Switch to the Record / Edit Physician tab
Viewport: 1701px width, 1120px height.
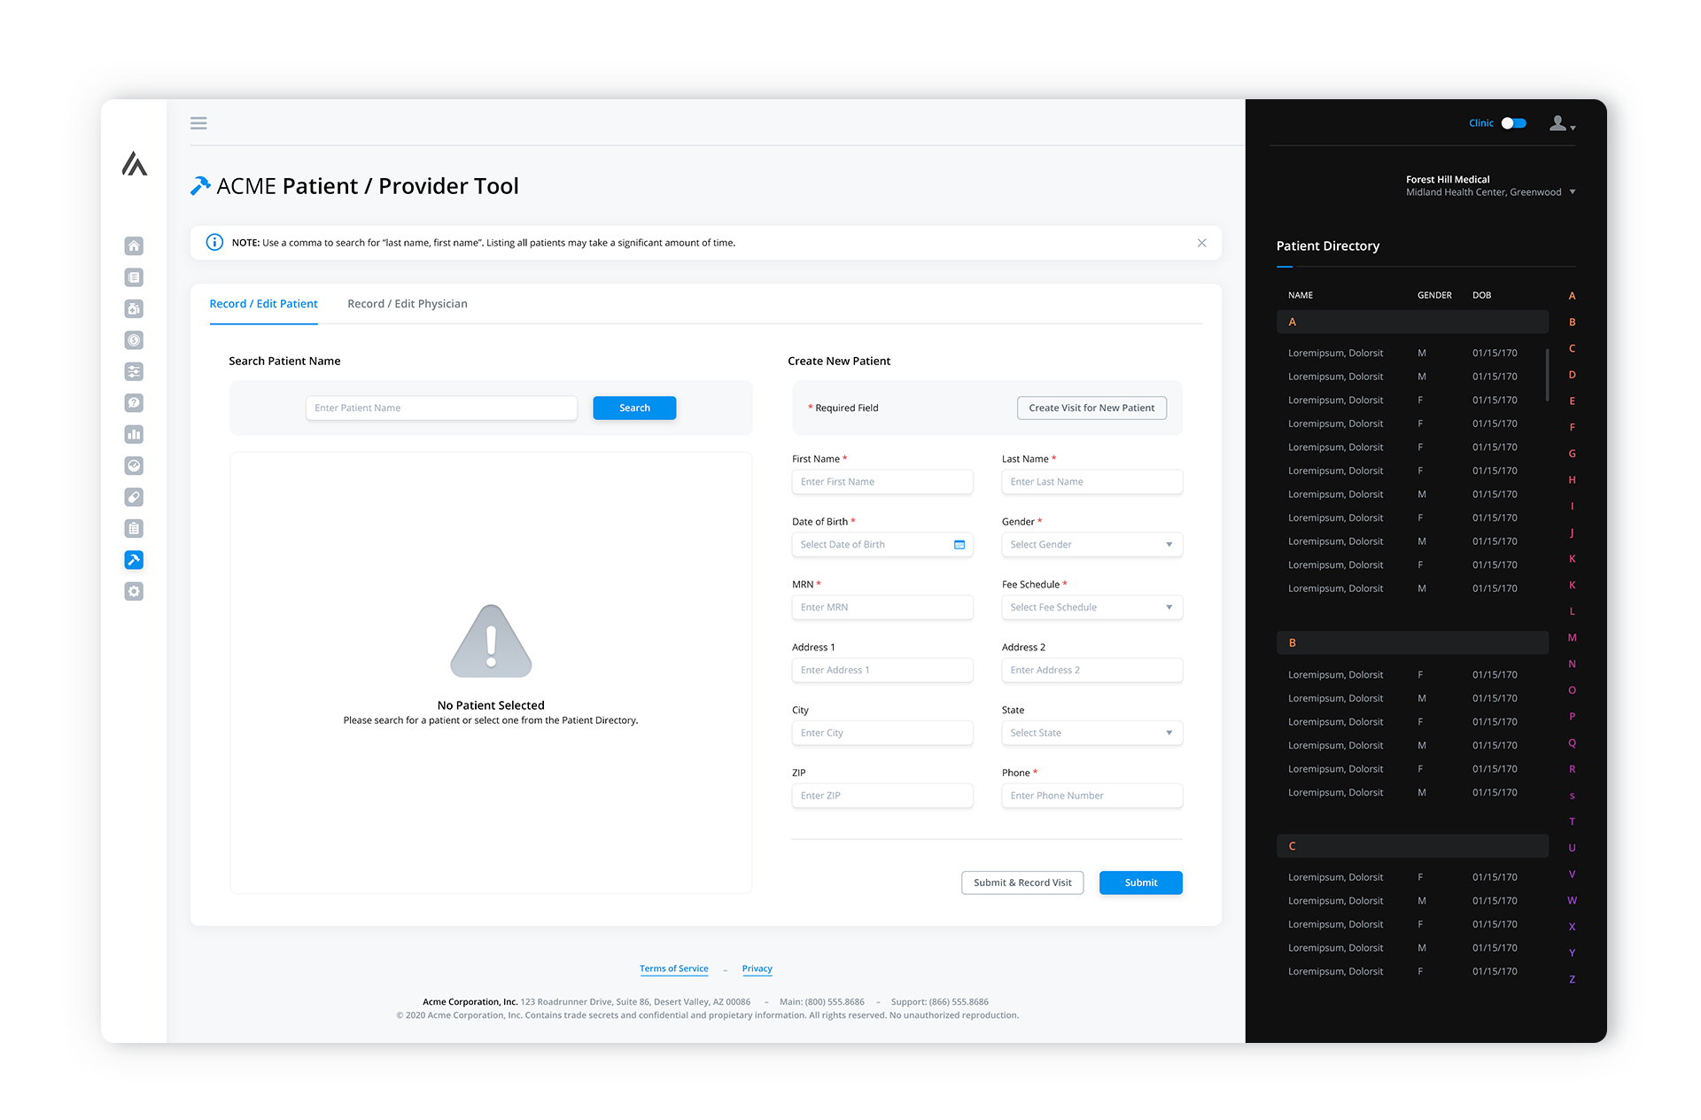click(407, 303)
